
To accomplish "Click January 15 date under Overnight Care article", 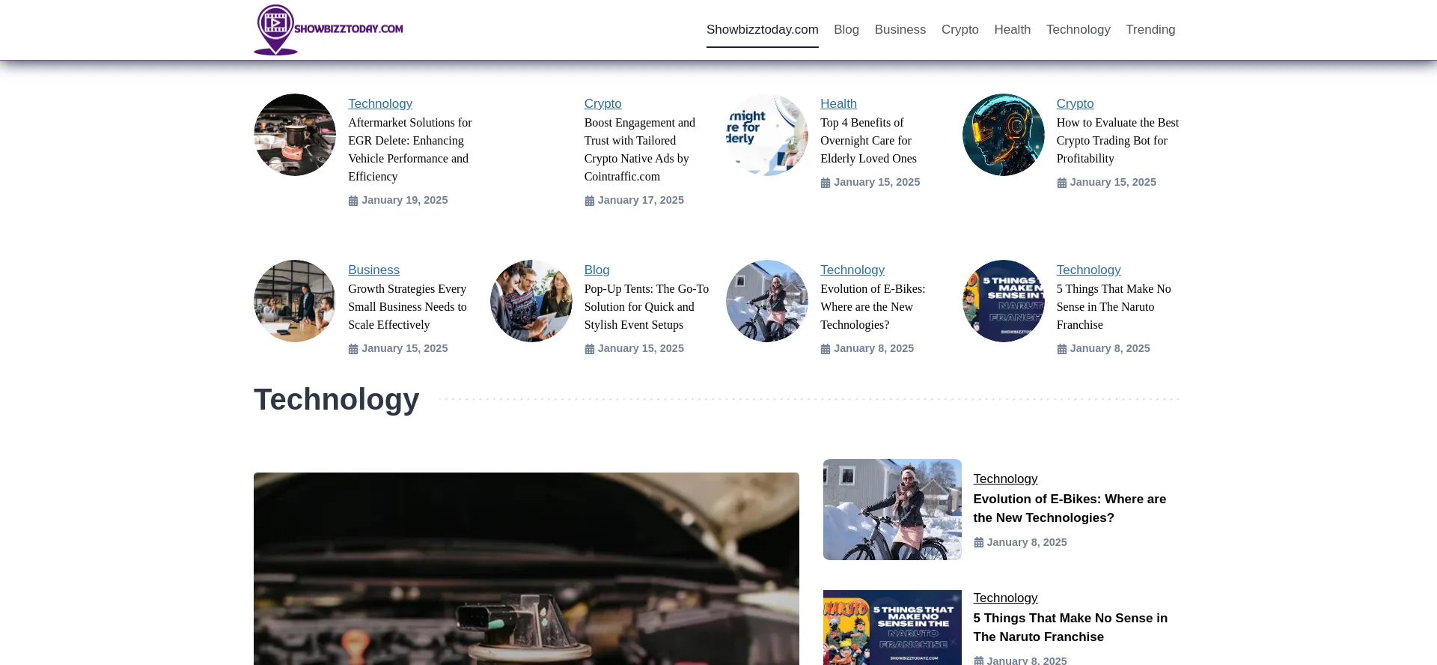I will point(877,182).
